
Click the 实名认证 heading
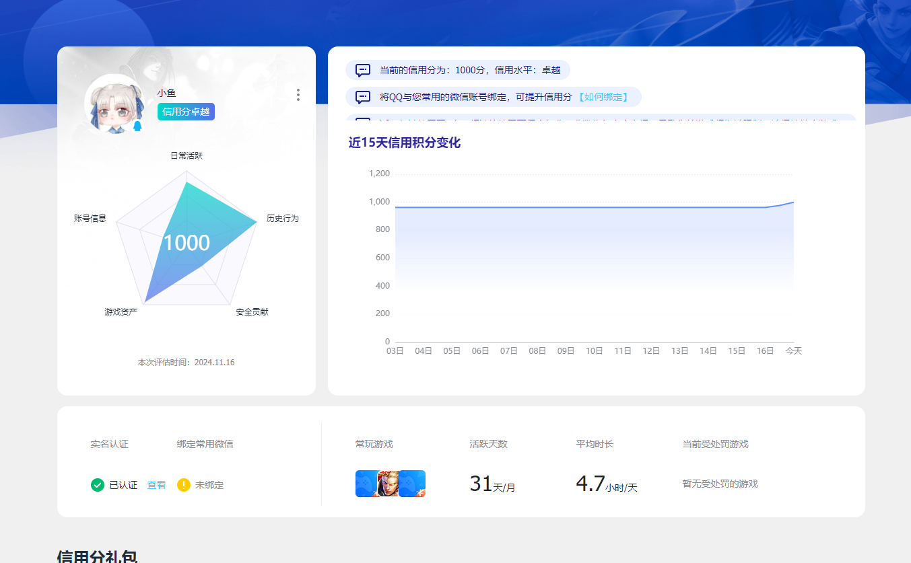(x=109, y=445)
